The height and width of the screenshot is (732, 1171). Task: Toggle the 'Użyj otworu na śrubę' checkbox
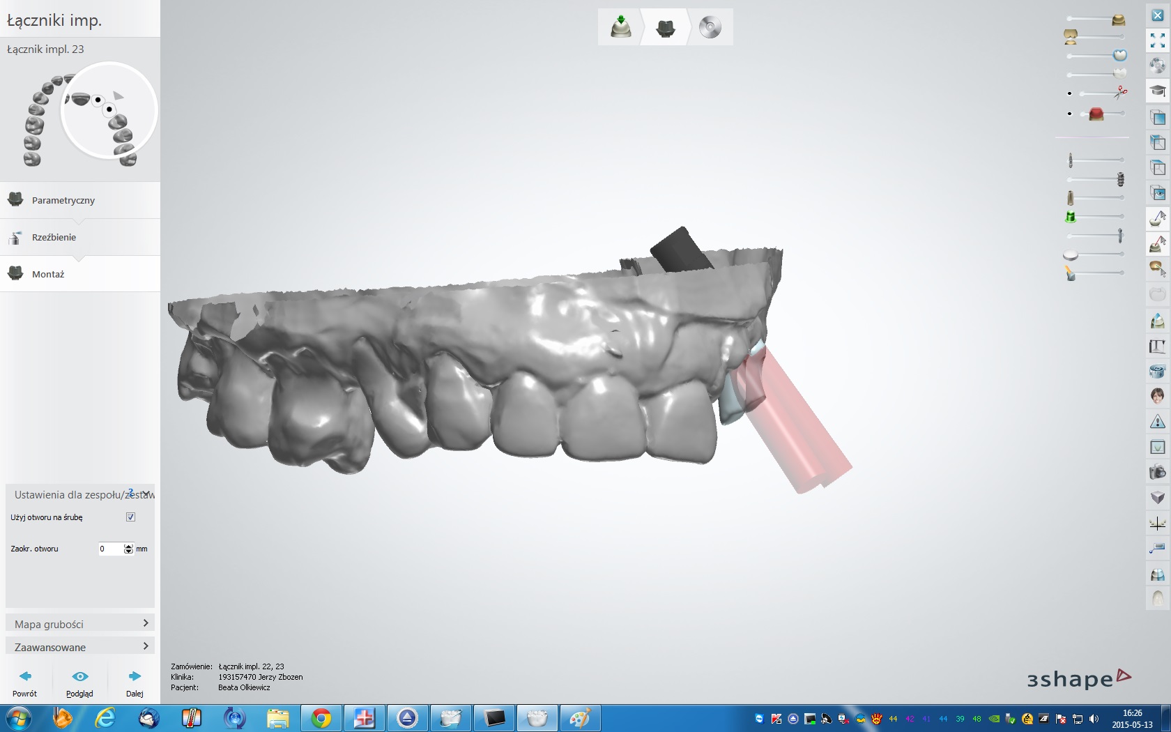point(130,517)
